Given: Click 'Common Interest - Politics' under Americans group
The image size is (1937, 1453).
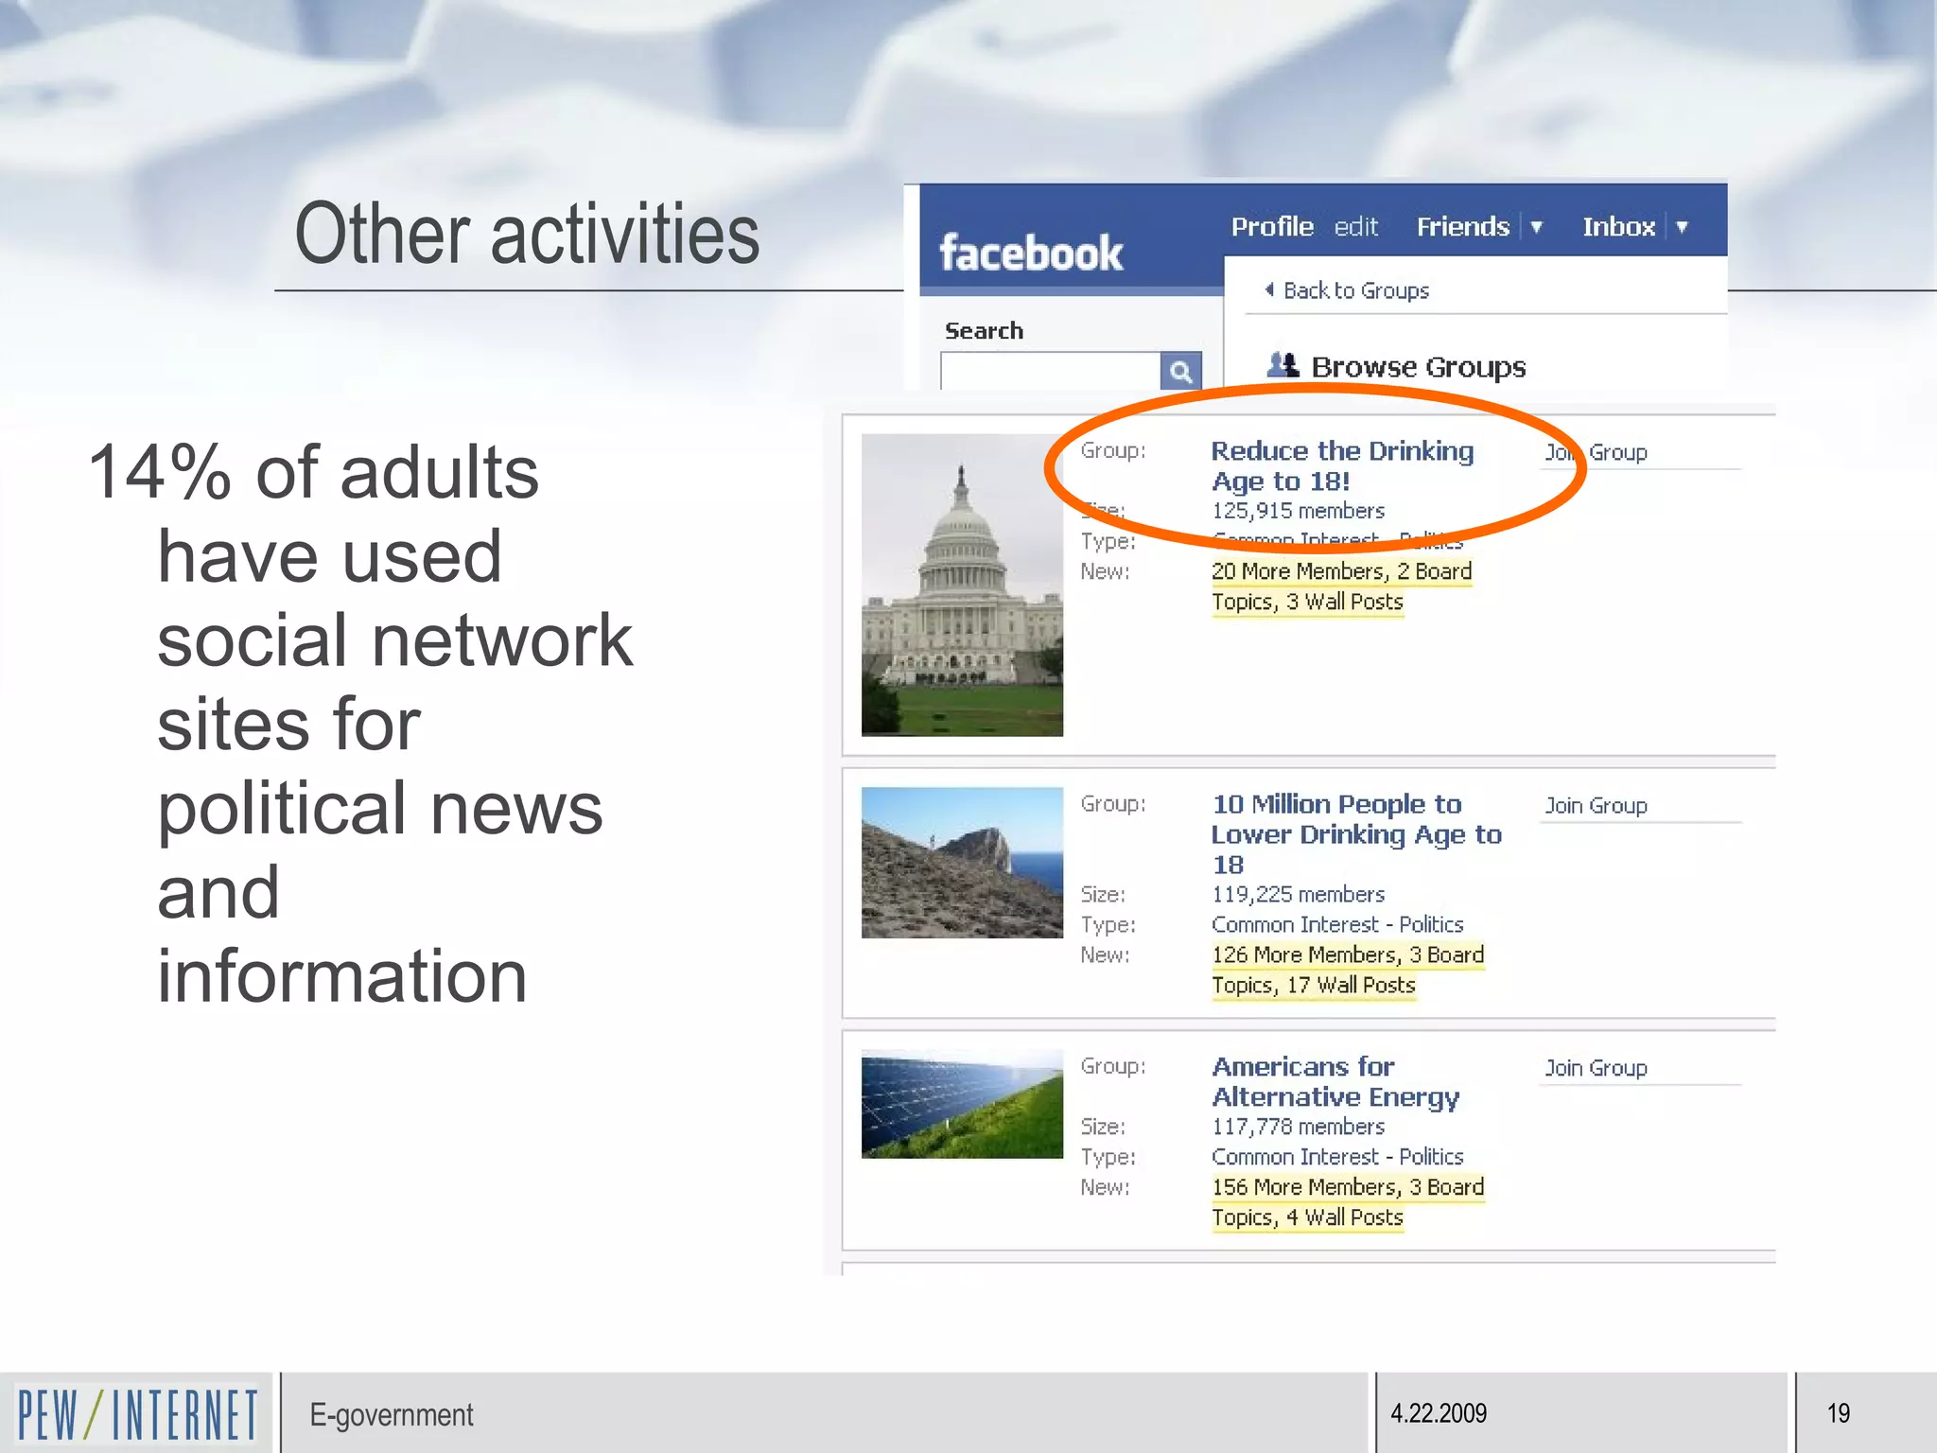Looking at the screenshot, I should pos(1337,1157).
